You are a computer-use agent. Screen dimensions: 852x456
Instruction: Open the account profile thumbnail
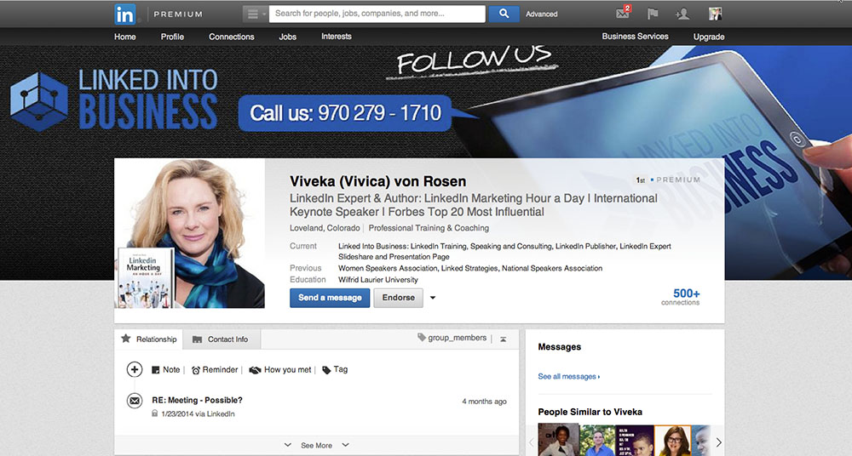(715, 14)
